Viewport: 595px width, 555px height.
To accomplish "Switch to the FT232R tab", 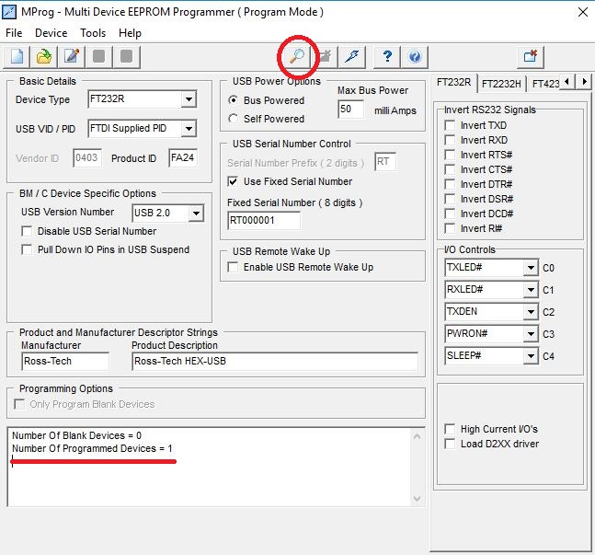I will (x=454, y=83).
